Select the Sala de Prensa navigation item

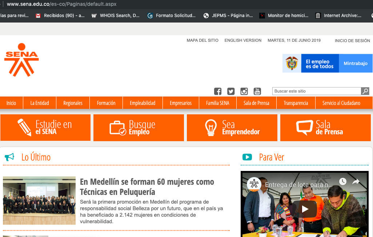[x=256, y=103]
